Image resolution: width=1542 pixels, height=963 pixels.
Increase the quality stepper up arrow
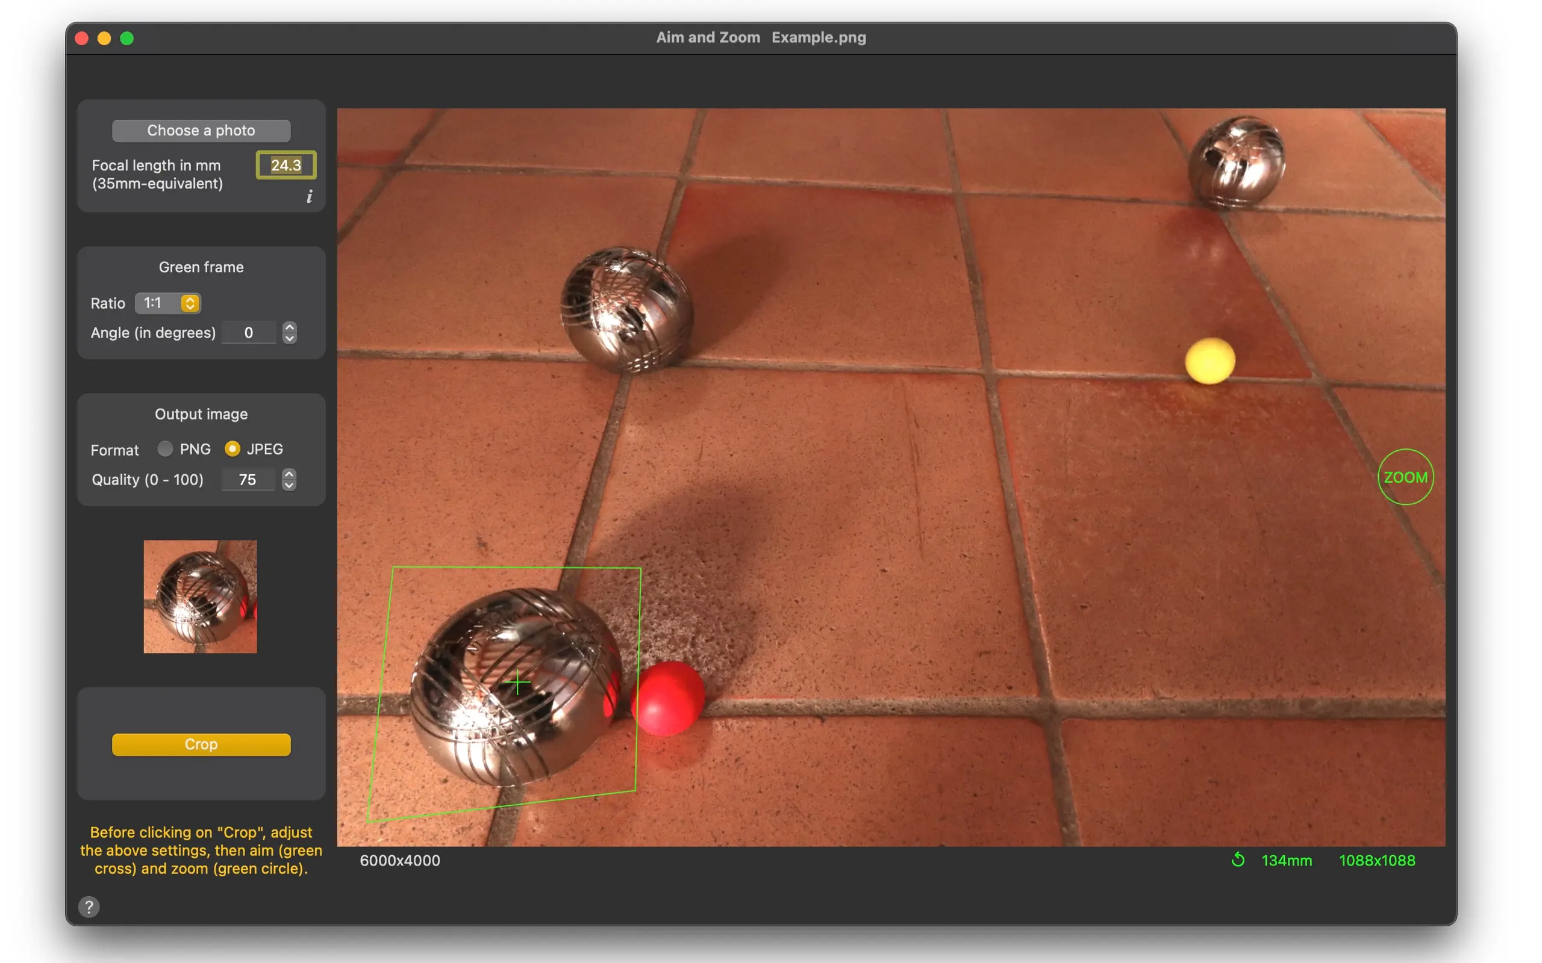(289, 474)
